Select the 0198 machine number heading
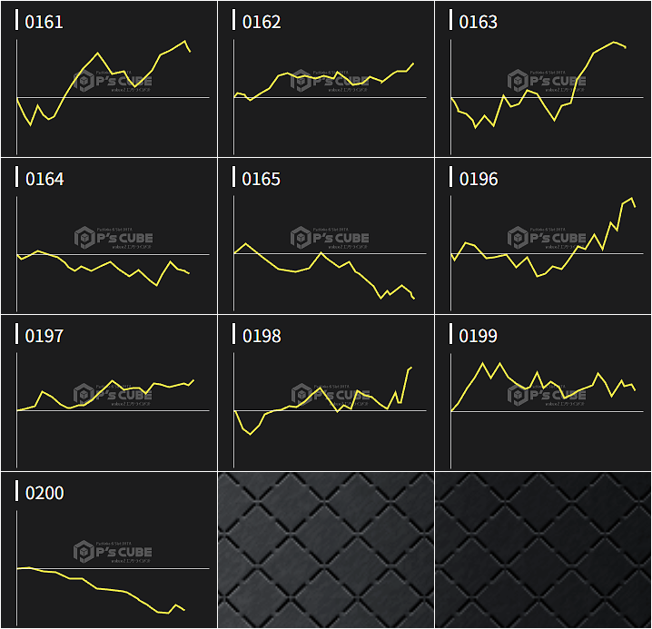Image resolution: width=652 pixels, height=629 pixels. [262, 336]
